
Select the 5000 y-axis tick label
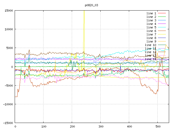click(x=10, y=48)
